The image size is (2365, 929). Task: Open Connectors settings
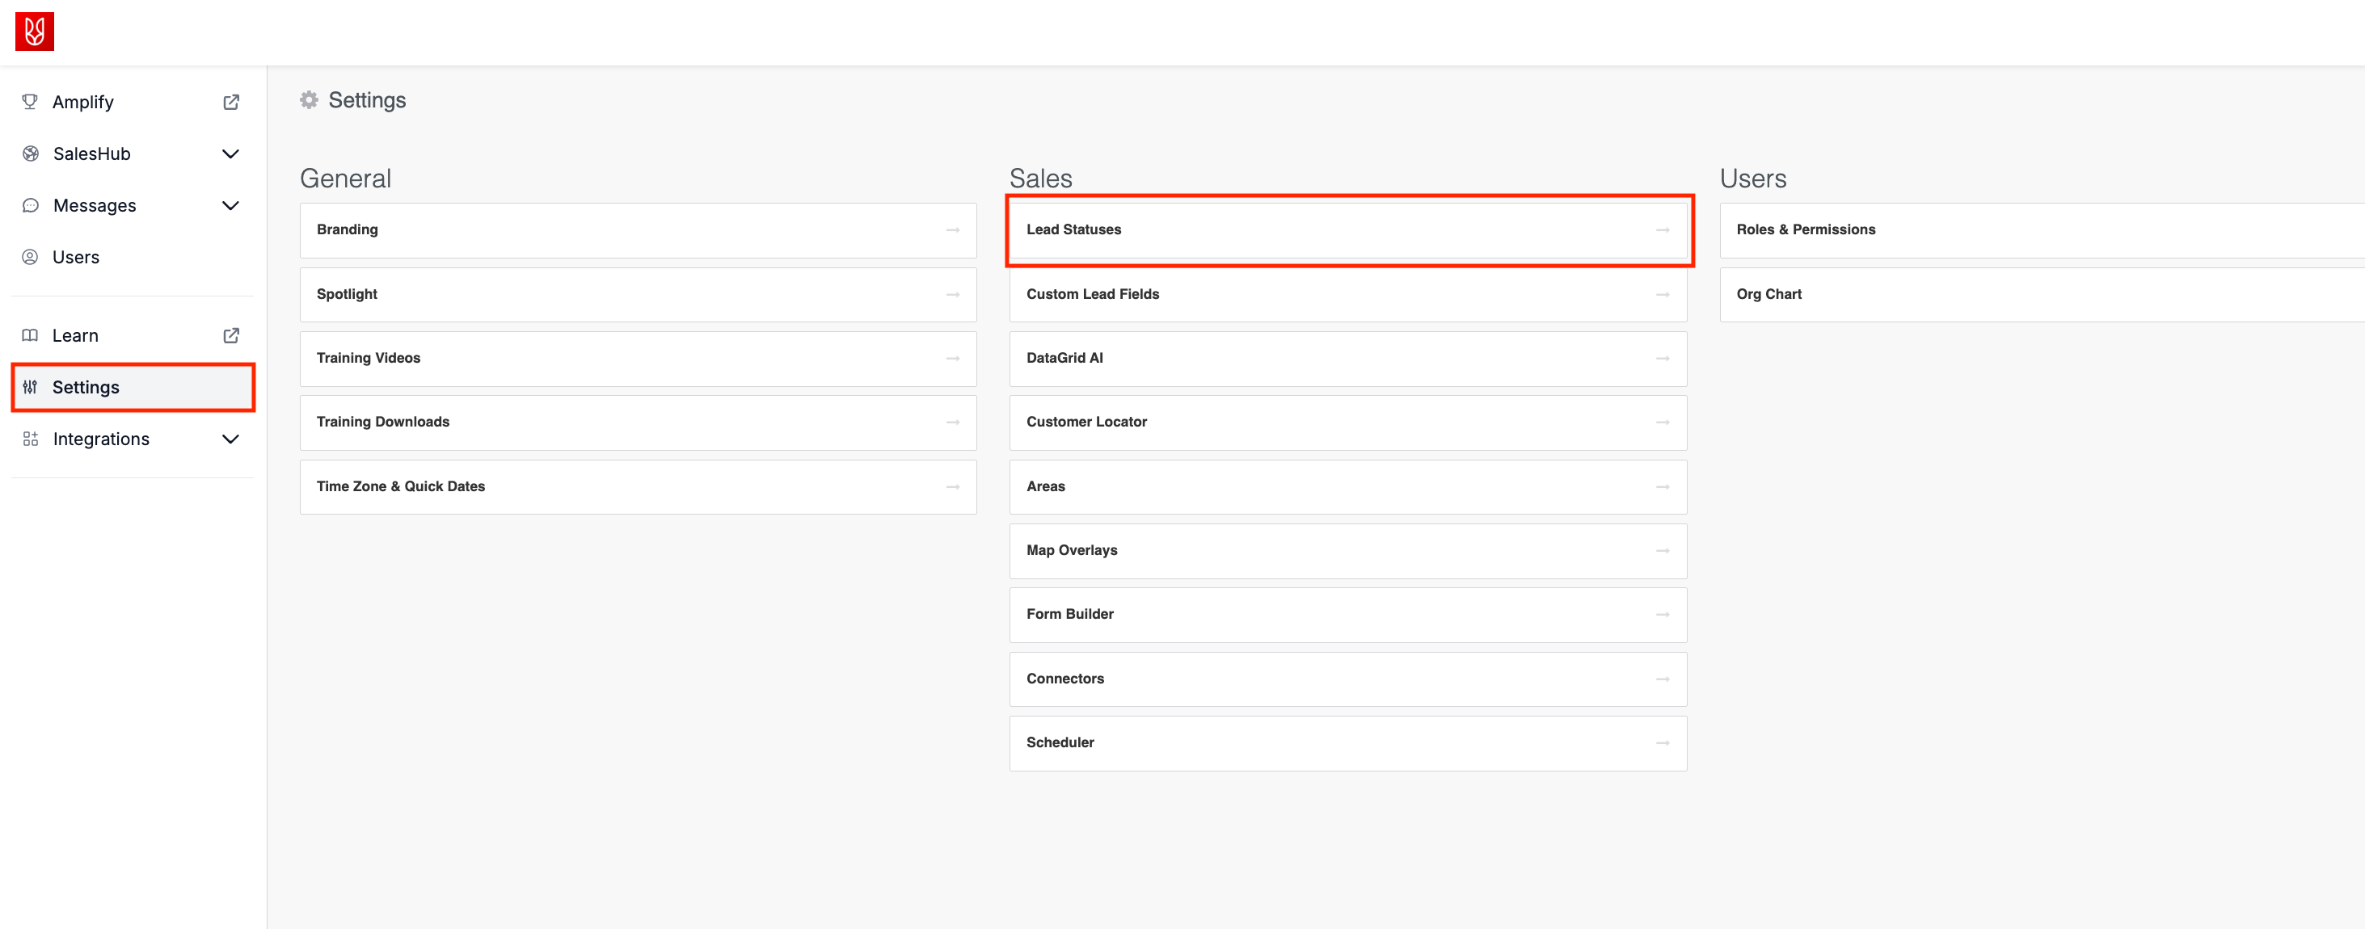pyautogui.click(x=1347, y=679)
